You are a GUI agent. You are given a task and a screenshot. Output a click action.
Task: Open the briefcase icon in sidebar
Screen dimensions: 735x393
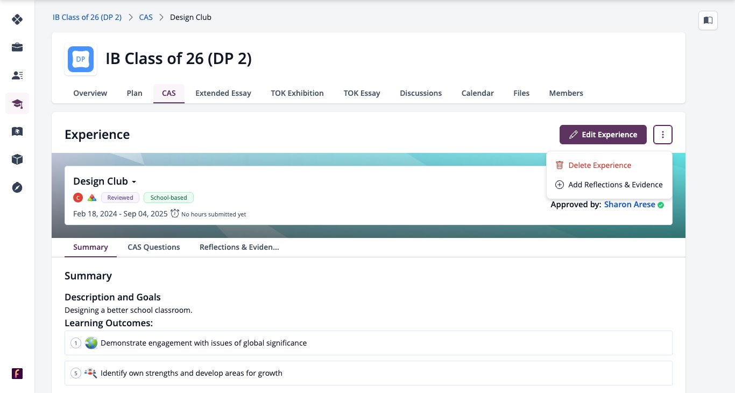pos(17,47)
